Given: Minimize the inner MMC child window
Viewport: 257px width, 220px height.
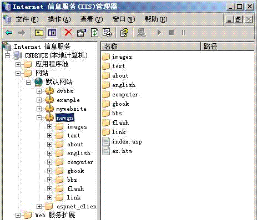Looking at the screenshot, I should pos(230,19).
